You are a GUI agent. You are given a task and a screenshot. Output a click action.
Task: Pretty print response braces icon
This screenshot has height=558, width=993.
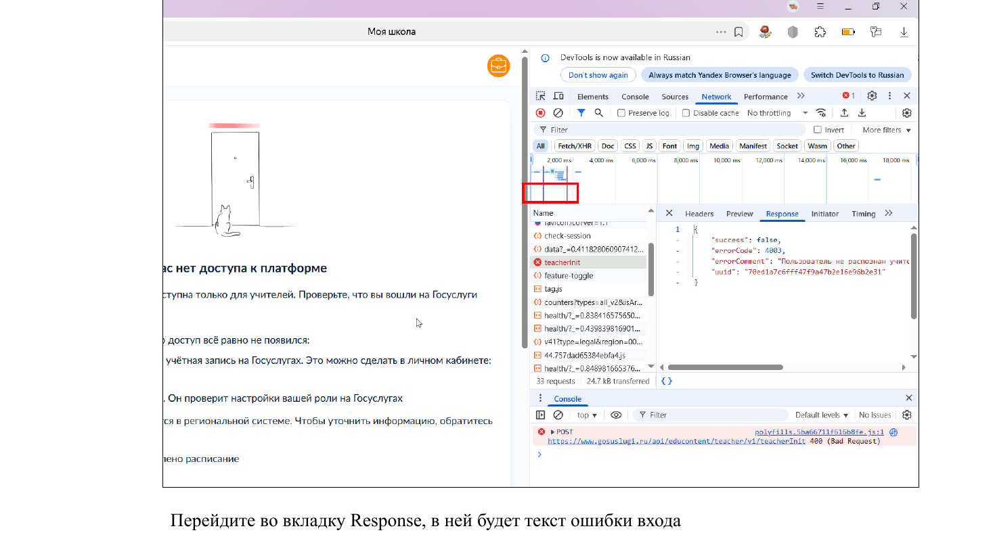tap(667, 381)
